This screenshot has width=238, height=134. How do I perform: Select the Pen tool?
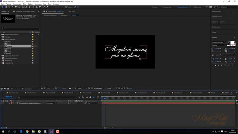pos(26,7)
